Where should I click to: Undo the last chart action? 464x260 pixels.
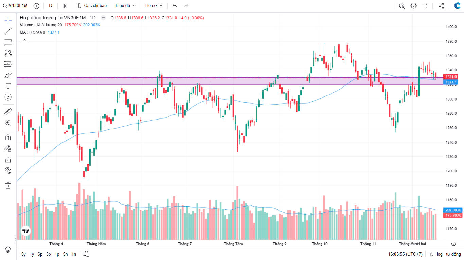click(x=175, y=6)
